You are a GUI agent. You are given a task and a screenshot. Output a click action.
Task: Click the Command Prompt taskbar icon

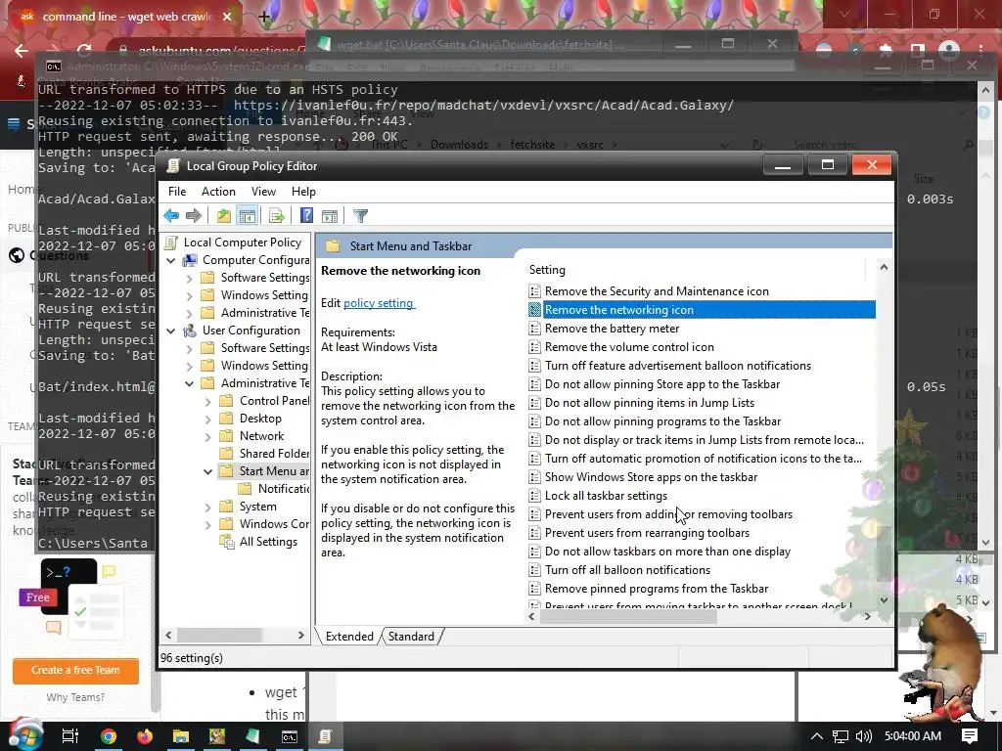[290, 736]
